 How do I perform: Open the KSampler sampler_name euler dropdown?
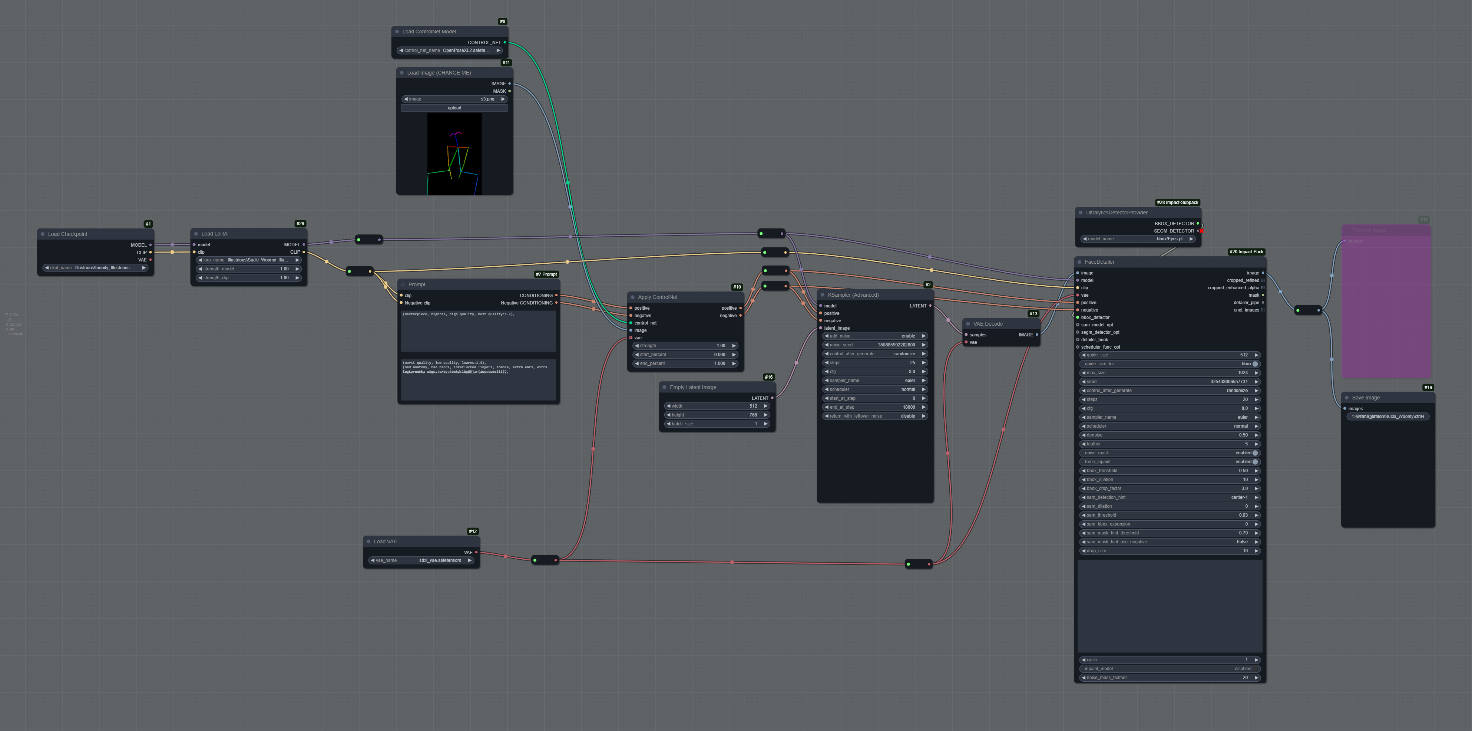point(875,380)
